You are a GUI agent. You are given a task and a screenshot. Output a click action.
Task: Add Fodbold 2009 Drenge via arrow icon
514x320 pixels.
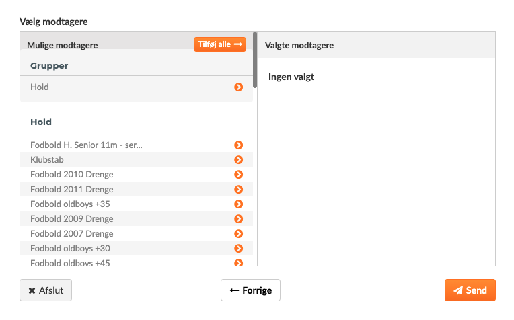[x=238, y=218]
